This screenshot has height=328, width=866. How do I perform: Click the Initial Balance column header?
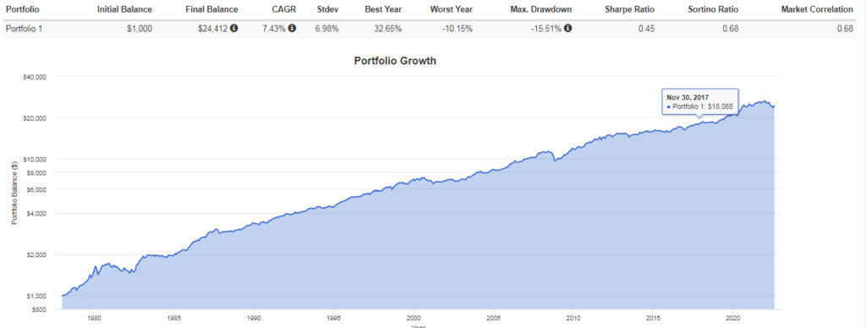click(124, 9)
